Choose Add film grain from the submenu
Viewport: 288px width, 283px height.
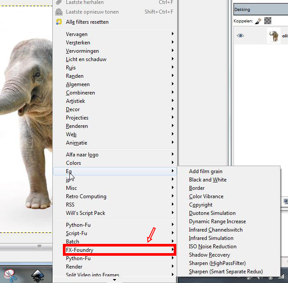coord(206,171)
